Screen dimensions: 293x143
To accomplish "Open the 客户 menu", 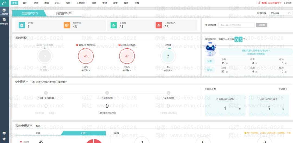I will 25,3.
